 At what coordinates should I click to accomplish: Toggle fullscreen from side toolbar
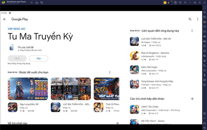205,7
